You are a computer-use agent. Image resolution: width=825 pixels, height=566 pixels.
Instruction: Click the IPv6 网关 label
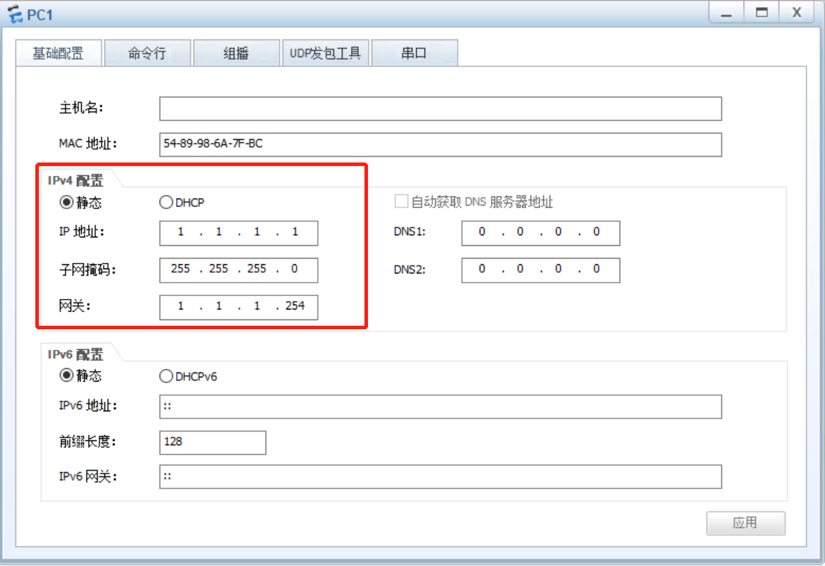coord(88,476)
